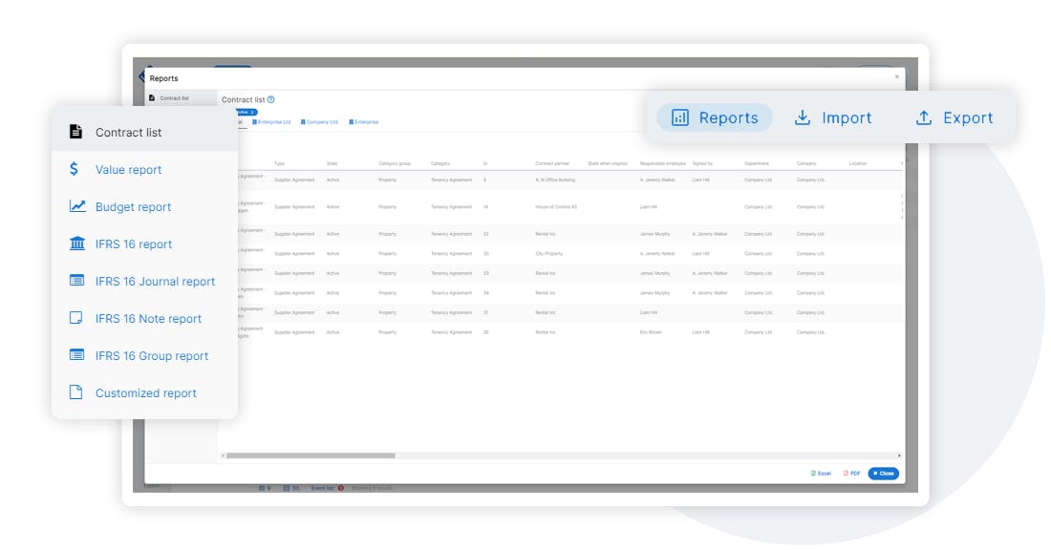Select the Reports tab in floating toolbar
This screenshot has width=1051, height=550.
click(x=715, y=117)
